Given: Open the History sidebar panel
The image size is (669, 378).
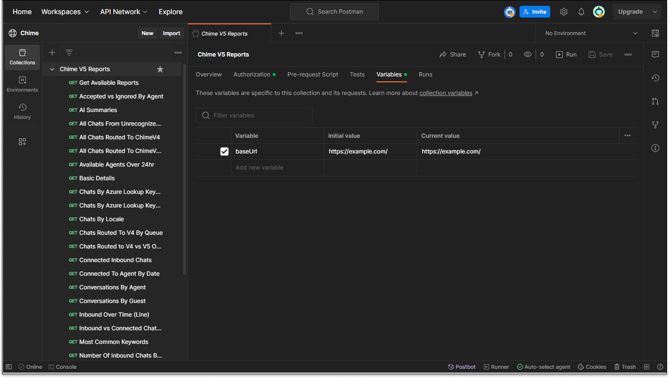Looking at the screenshot, I should 22,112.
